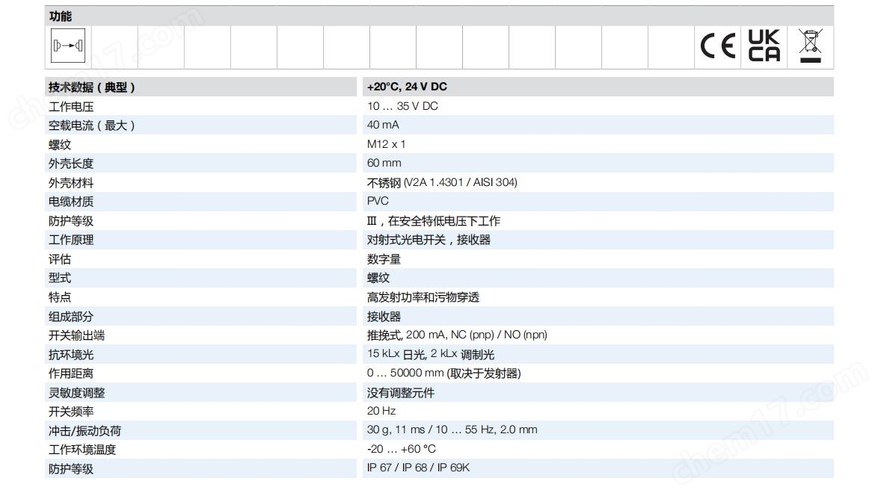Select the 接收器 value beside 组成部分

[384, 316]
